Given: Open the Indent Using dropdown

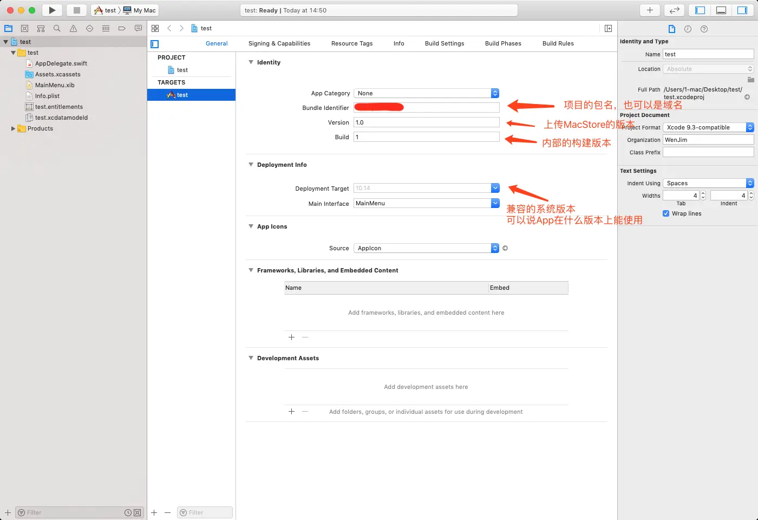Looking at the screenshot, I should 708,183.
